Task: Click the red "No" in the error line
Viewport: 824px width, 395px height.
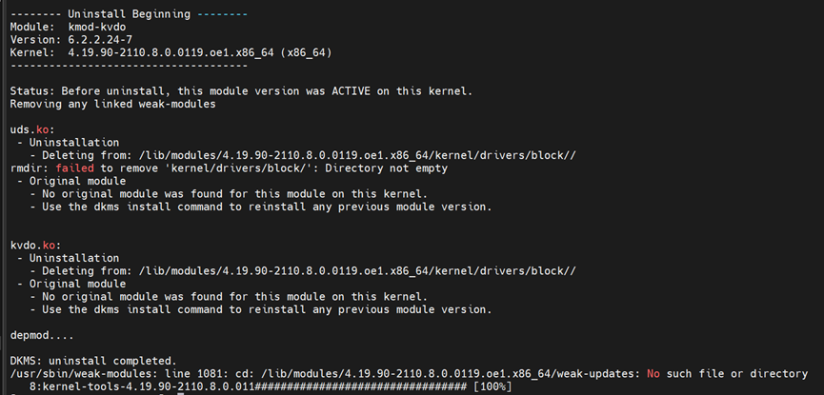Action: pyautogui.click(x=653, y=374)
